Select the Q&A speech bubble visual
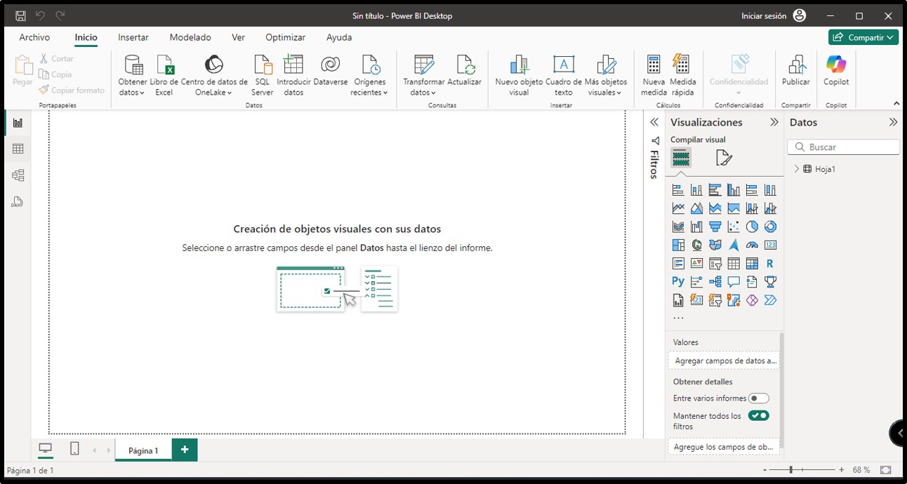907x484 pixels. click(734, 281)
